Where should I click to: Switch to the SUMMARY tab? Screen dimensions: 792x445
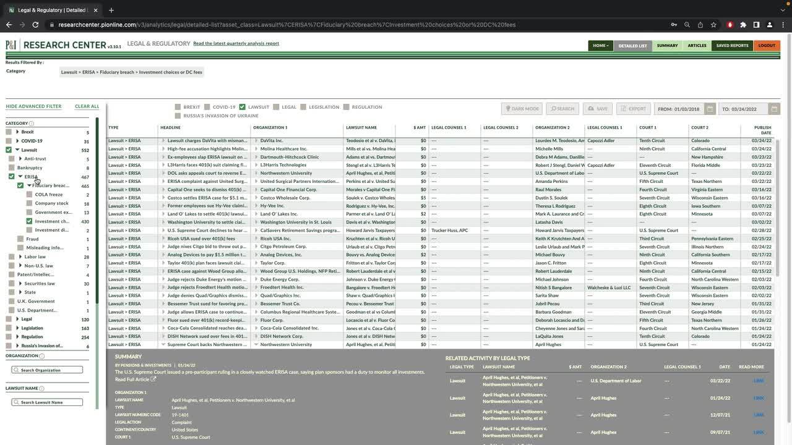click(x=667, y=45)
